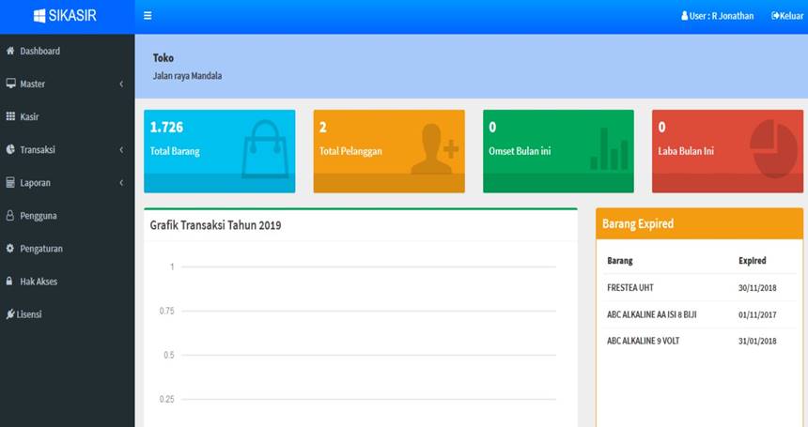Expand the Laporan submenu arrow

click(121, 183)
